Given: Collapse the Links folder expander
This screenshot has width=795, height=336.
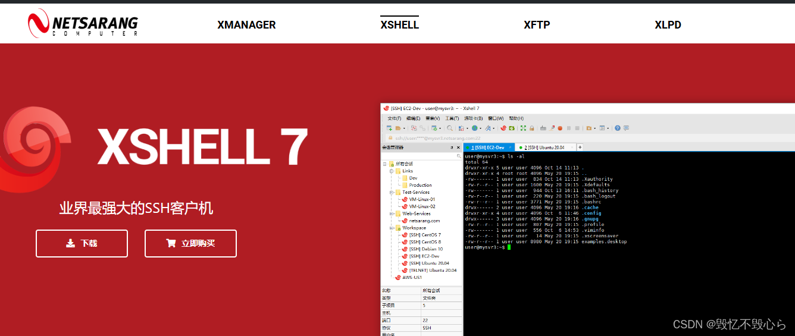Looking at the screenshot, I should click(x=392, y=171).
